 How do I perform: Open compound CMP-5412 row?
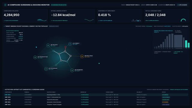(96, 105)
